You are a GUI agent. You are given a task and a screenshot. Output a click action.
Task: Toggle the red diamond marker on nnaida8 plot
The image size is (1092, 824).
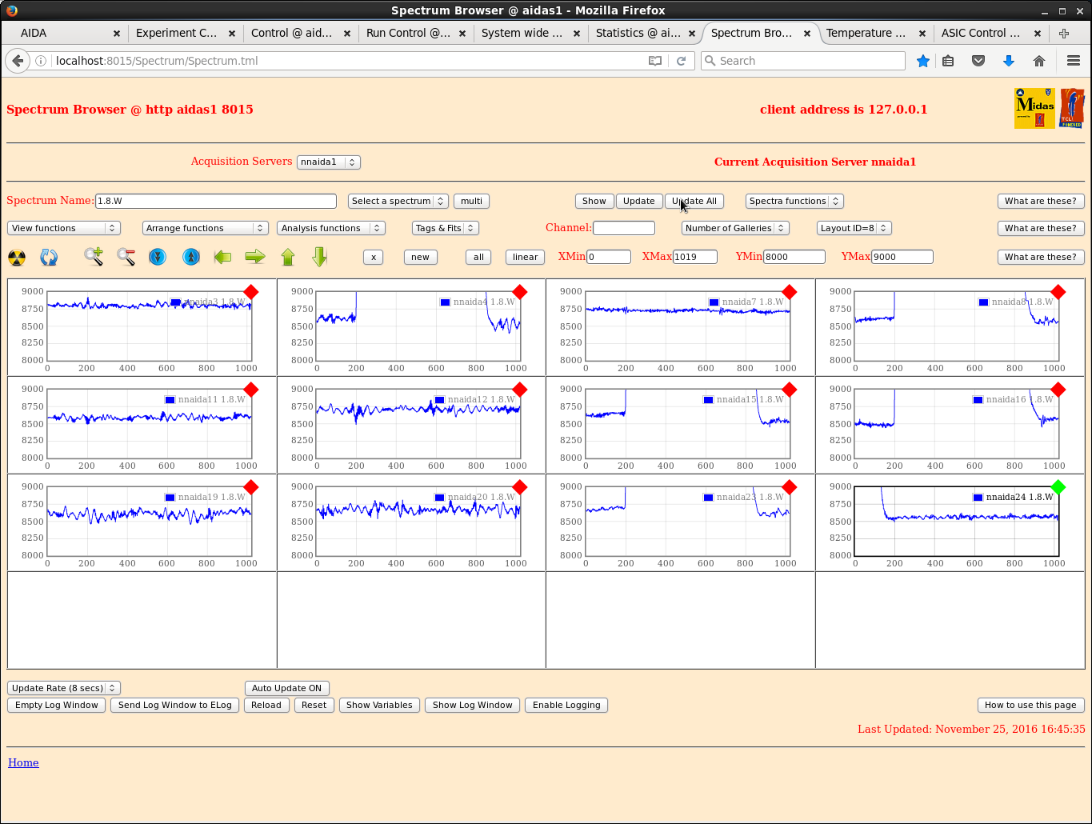[1058, 291]
